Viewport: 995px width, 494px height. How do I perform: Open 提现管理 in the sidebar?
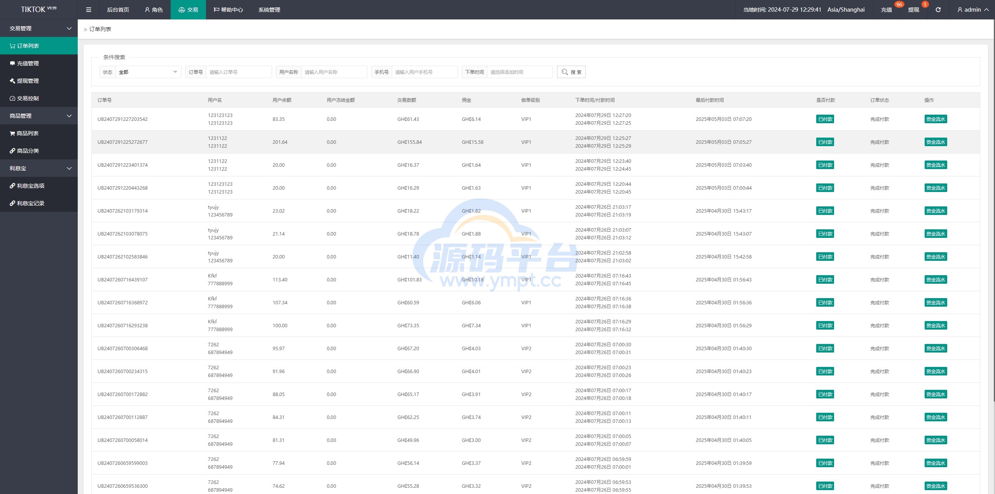pos(39,81)
